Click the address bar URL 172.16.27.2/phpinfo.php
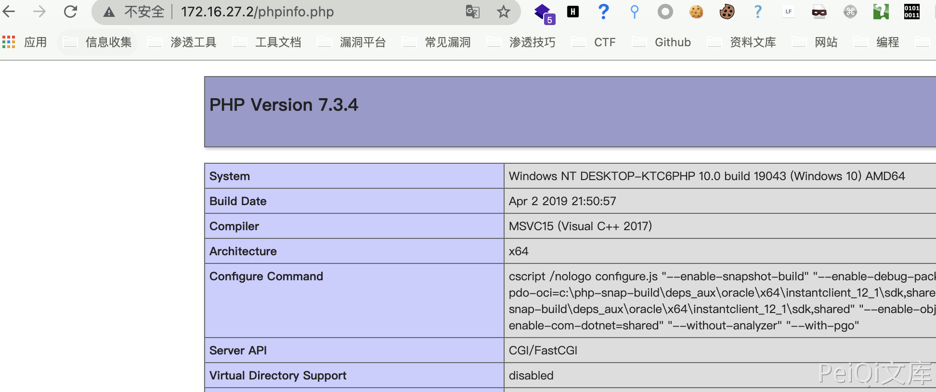Viewport: 936px width, 392px height. [x=257, y=12]
